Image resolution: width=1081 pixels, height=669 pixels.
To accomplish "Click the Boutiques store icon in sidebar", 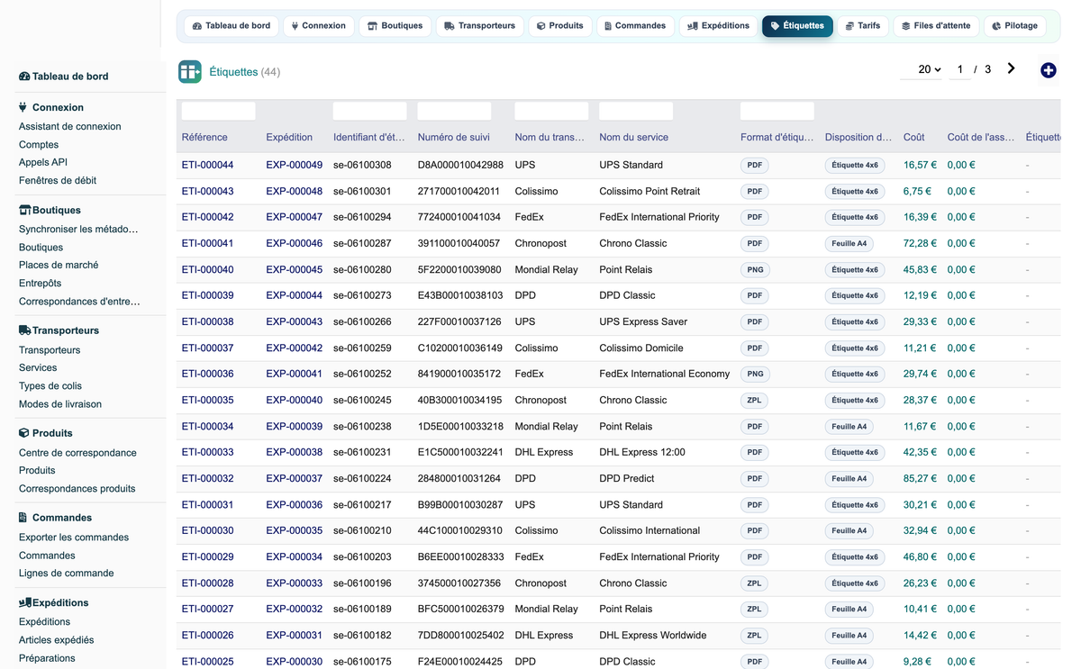I will [24, 210].
